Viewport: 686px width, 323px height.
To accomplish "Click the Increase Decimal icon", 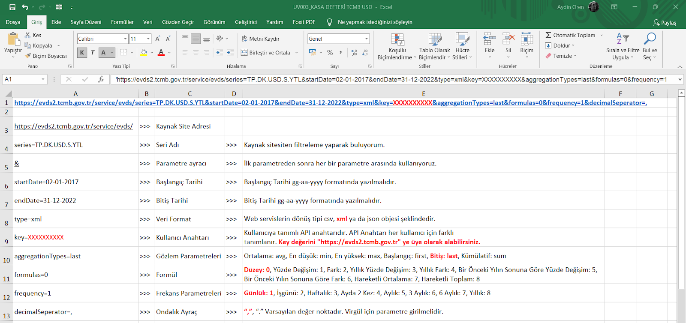I will click(354, 52).
